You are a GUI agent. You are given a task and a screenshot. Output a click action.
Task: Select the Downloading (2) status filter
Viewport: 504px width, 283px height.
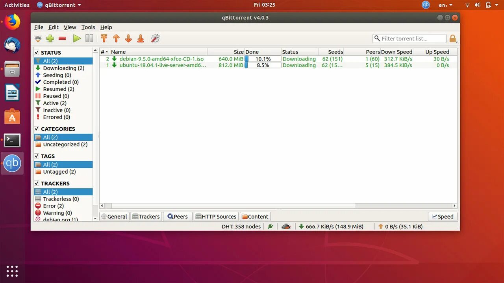point(63,68)
